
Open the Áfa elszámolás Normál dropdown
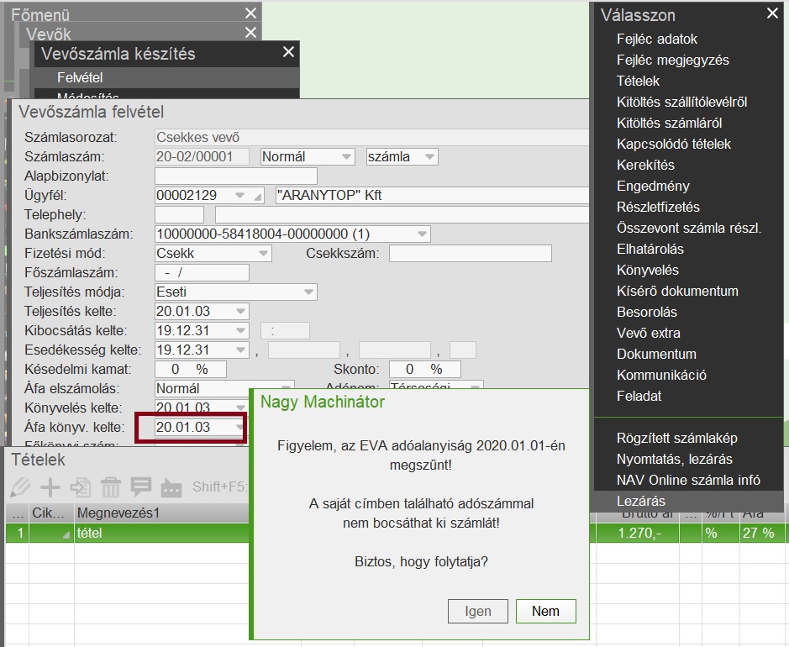click(287, 387)
